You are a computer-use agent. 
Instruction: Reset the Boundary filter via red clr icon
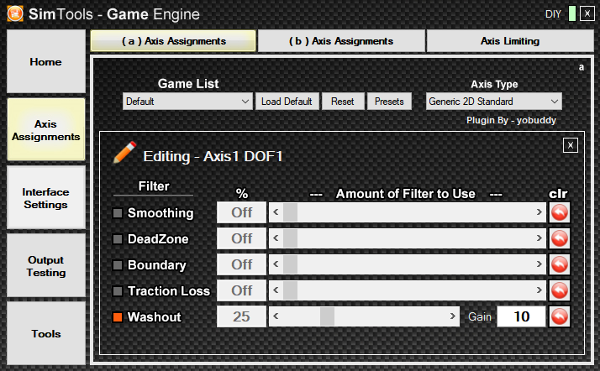(x=559, y=264)
